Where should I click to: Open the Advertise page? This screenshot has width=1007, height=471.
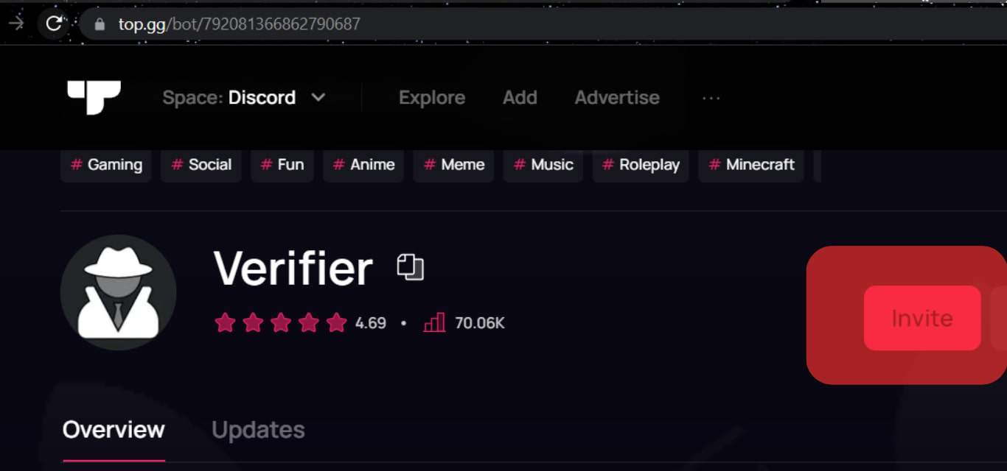(x=616, y=96)
